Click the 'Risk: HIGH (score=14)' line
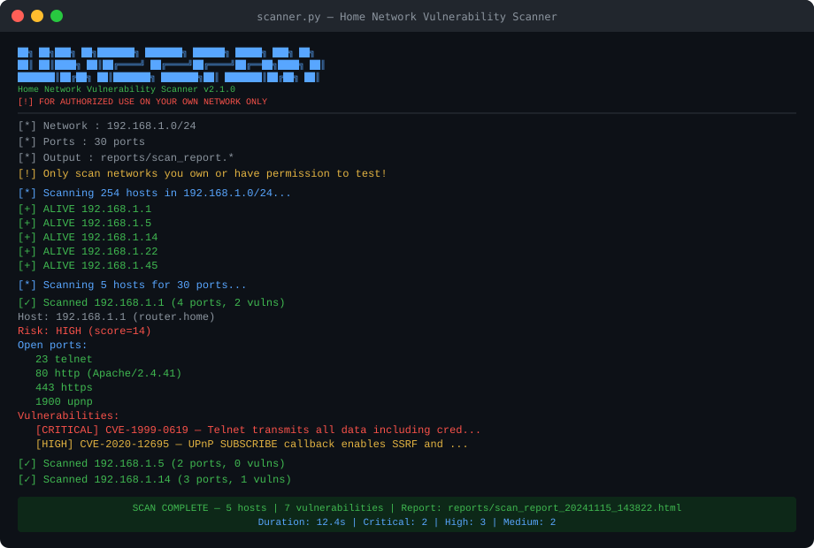The image size is (814, 548). [84, 331]
